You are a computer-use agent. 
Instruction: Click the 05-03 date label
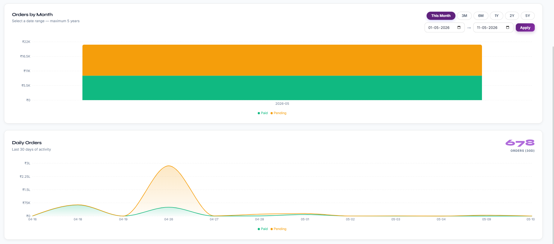[x=396, y=219]
